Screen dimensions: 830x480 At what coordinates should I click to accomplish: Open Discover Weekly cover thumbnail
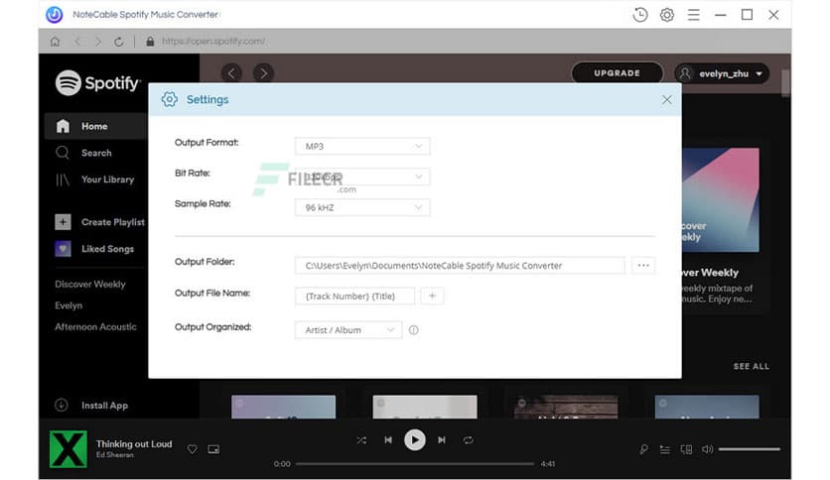(x=721, y=199)
